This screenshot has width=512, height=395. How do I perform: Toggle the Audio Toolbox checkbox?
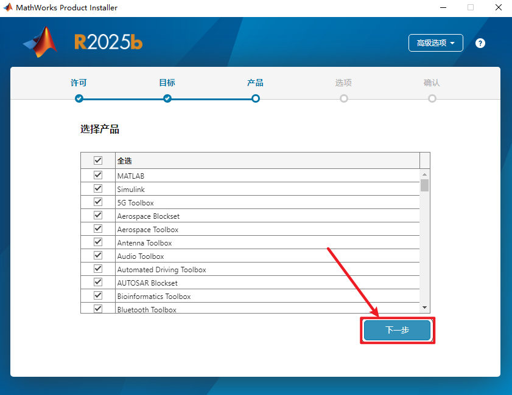98,255
